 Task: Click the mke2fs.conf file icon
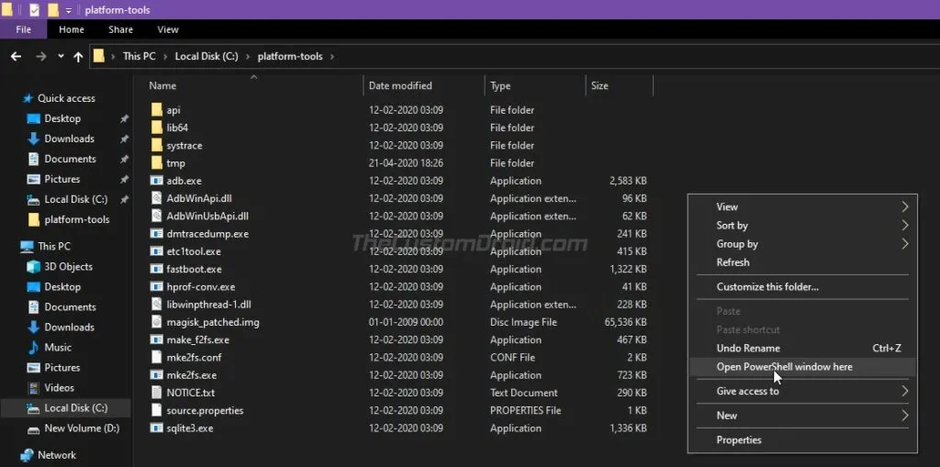[156, 358]
